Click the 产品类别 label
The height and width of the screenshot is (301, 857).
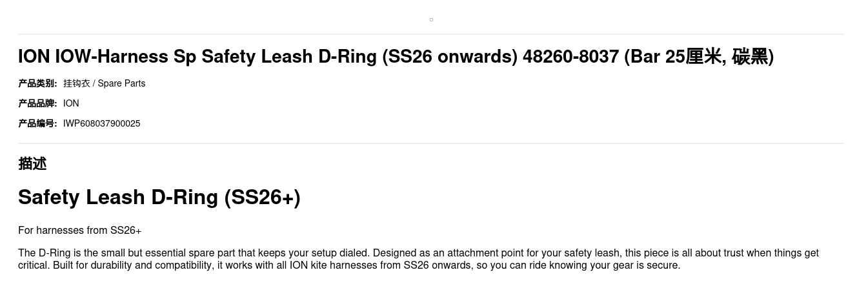37,83
